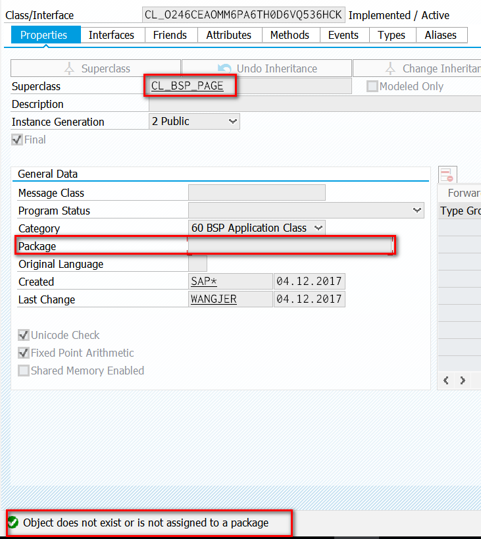
Task: Open the Friends tab
Action: [x=170, y=35]
